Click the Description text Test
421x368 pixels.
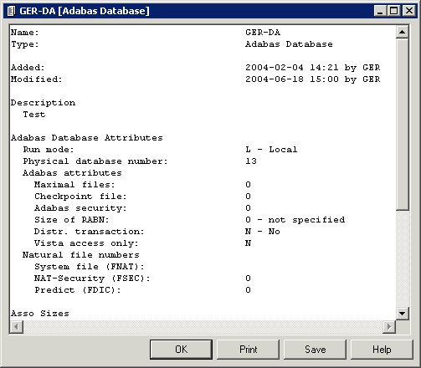click(34, 115)
